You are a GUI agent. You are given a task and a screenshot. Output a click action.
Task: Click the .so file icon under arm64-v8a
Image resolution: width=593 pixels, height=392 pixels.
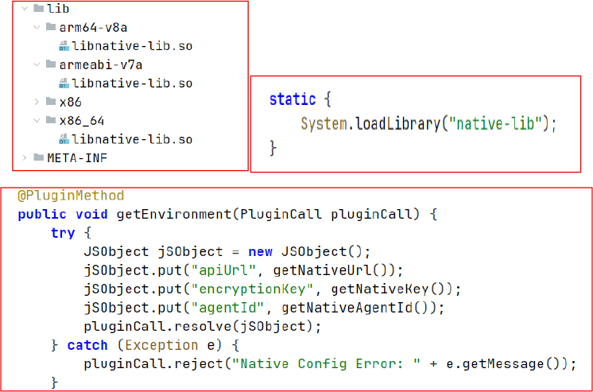pyautogui.click(x=64, y=46)
